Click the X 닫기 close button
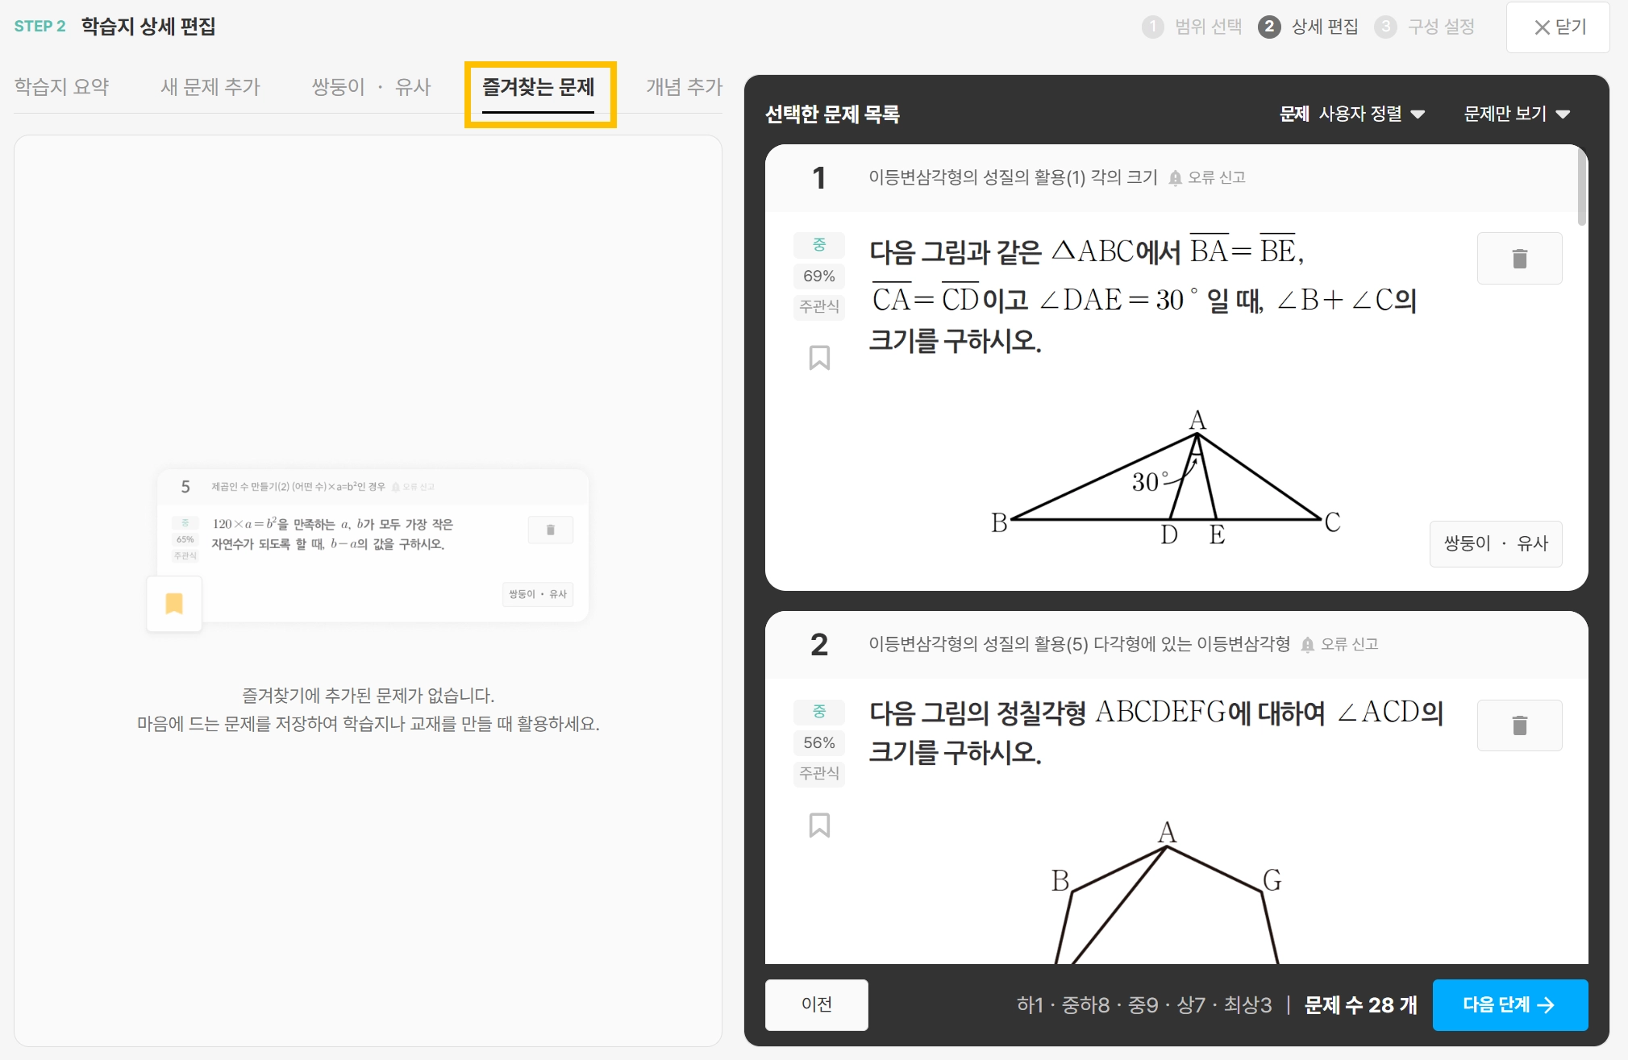 tap(1558, 27)
